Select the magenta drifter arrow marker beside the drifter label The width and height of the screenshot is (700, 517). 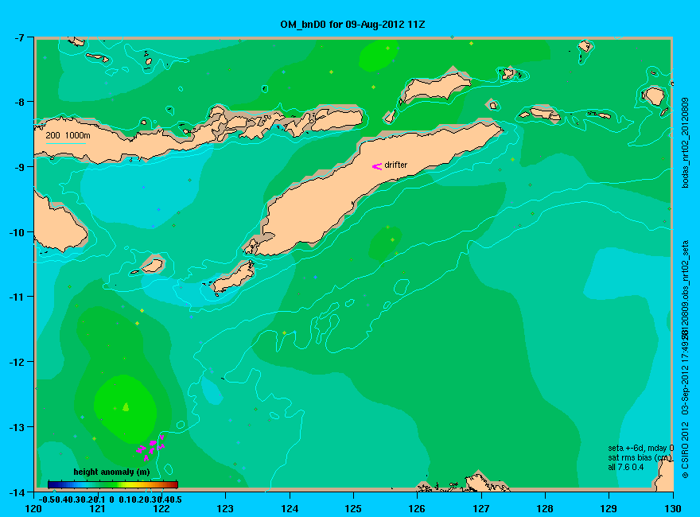click(x=377, y=166)
